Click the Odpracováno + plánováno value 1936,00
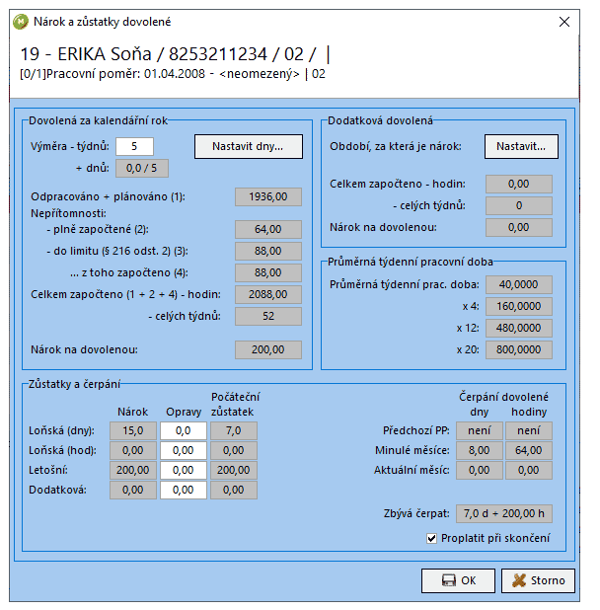 pos(268,197)
